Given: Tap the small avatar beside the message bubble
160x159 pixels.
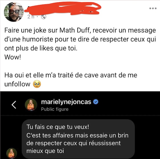Looking at the screenshot, I should point(12,153).
